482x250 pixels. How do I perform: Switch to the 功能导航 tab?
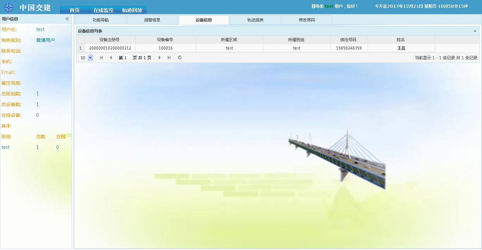pos(101,20)
